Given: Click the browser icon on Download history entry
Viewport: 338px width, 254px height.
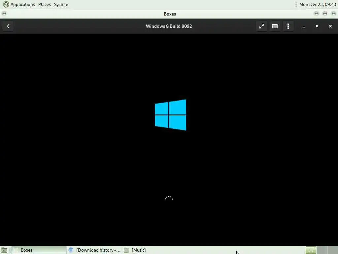Looking at the screenshot, I should tap(71, 250).
